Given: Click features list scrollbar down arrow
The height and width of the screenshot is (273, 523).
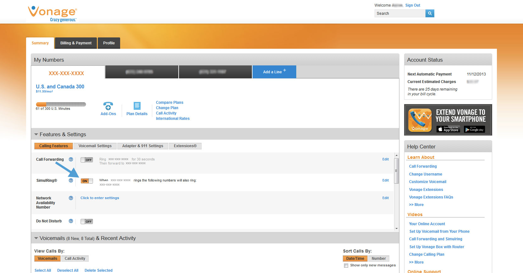Looking at the screenshot, I should 397,228.
